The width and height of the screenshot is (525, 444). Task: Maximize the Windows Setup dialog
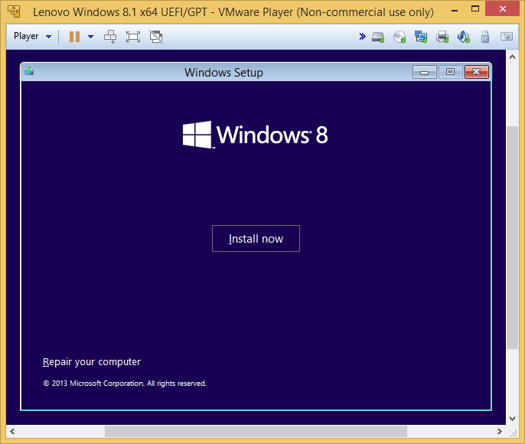coord(450,72)
